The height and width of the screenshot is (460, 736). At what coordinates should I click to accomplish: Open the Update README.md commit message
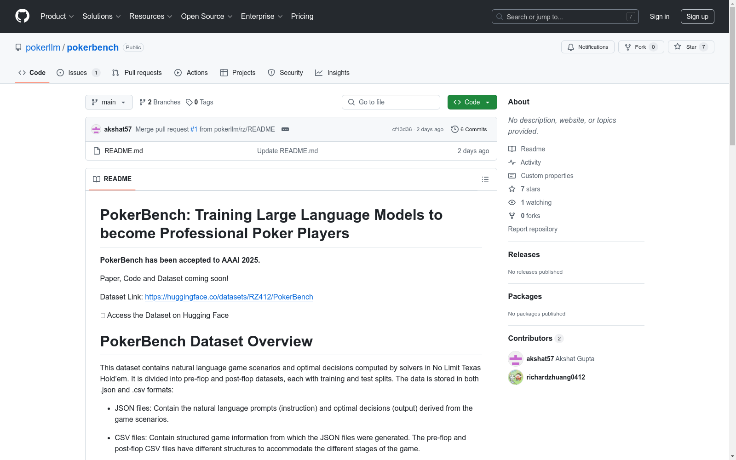287,151
